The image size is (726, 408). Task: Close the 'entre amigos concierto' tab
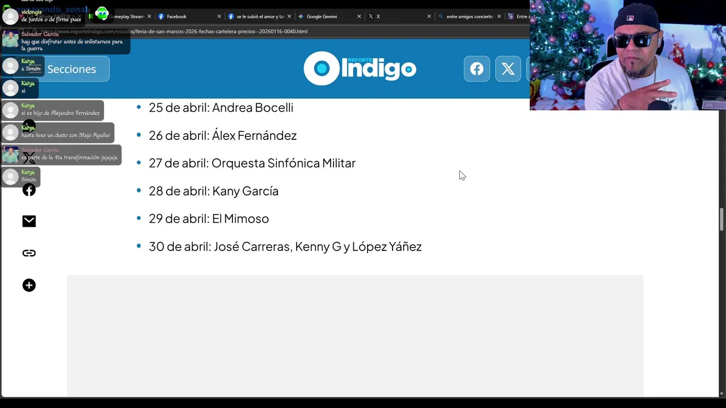[x=499, y=16]
